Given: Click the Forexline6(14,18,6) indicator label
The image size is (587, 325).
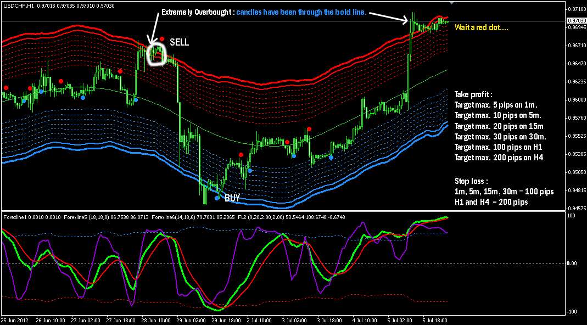Looking at the screenshot, I should 174,217.
